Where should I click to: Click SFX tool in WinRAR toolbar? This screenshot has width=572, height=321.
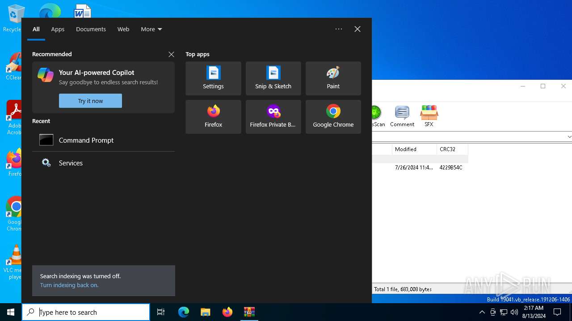tap(429, 116)
